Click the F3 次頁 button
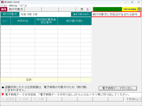 (39, 99)
